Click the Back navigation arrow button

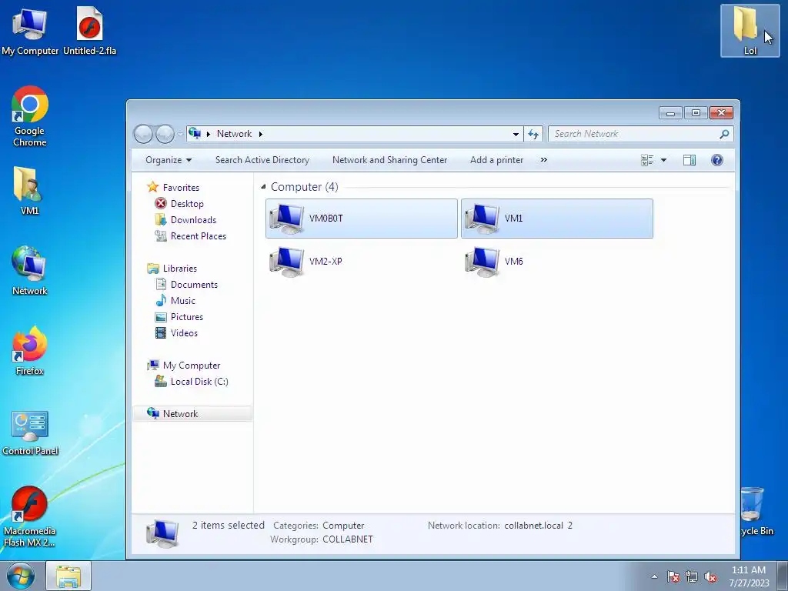pyautogui.click(x=143, y=134)
